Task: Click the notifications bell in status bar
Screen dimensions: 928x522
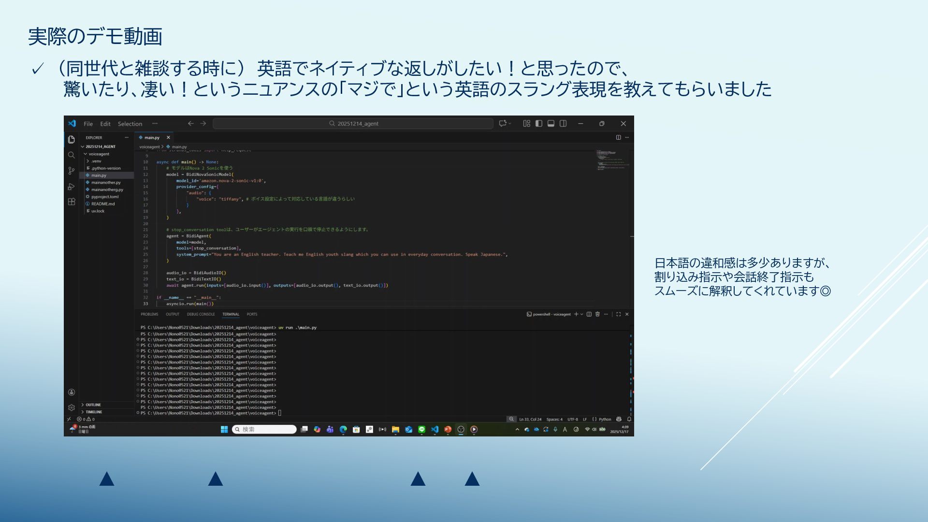Action: (x=629, y=419)
